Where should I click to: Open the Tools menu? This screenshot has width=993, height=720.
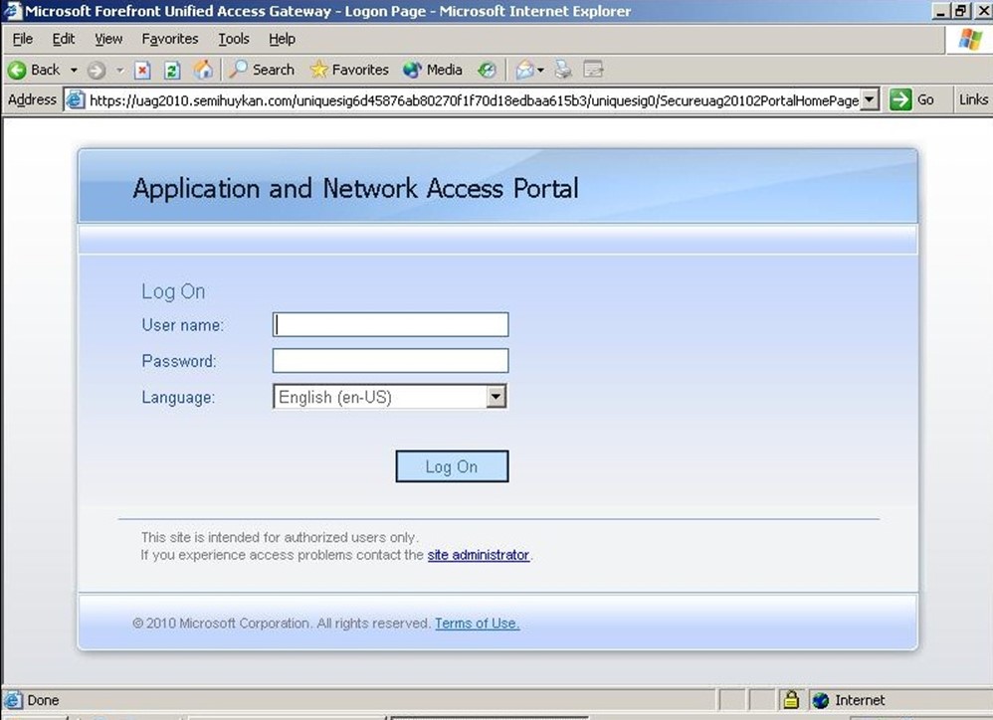[234, 39]
